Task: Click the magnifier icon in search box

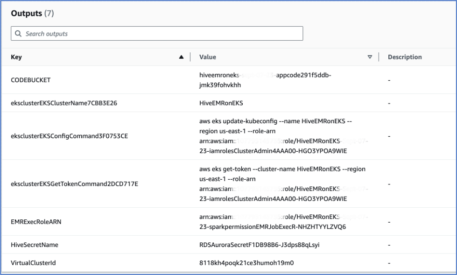Action: click(18, 34)
